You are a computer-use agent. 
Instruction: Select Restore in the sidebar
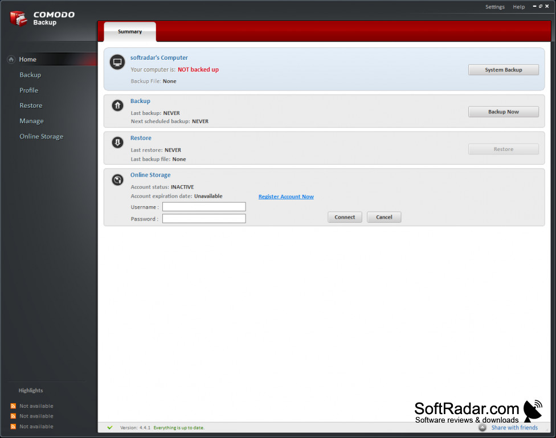tap(31, 106)
